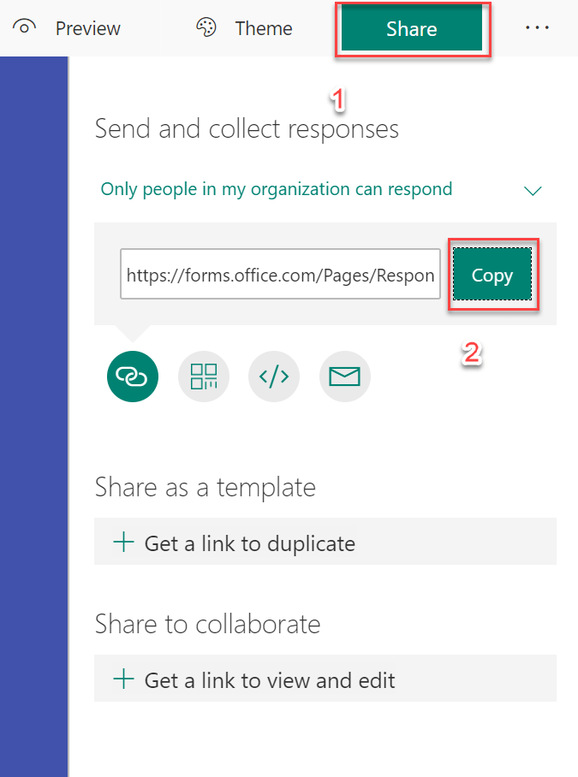
Task: Open the Theme label in top bar
Action: (x=264, y=28)
